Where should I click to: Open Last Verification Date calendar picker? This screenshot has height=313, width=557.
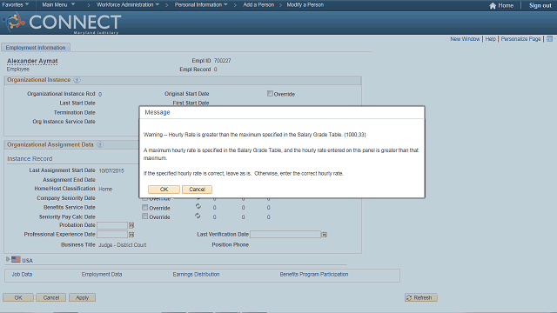point(324,235)
